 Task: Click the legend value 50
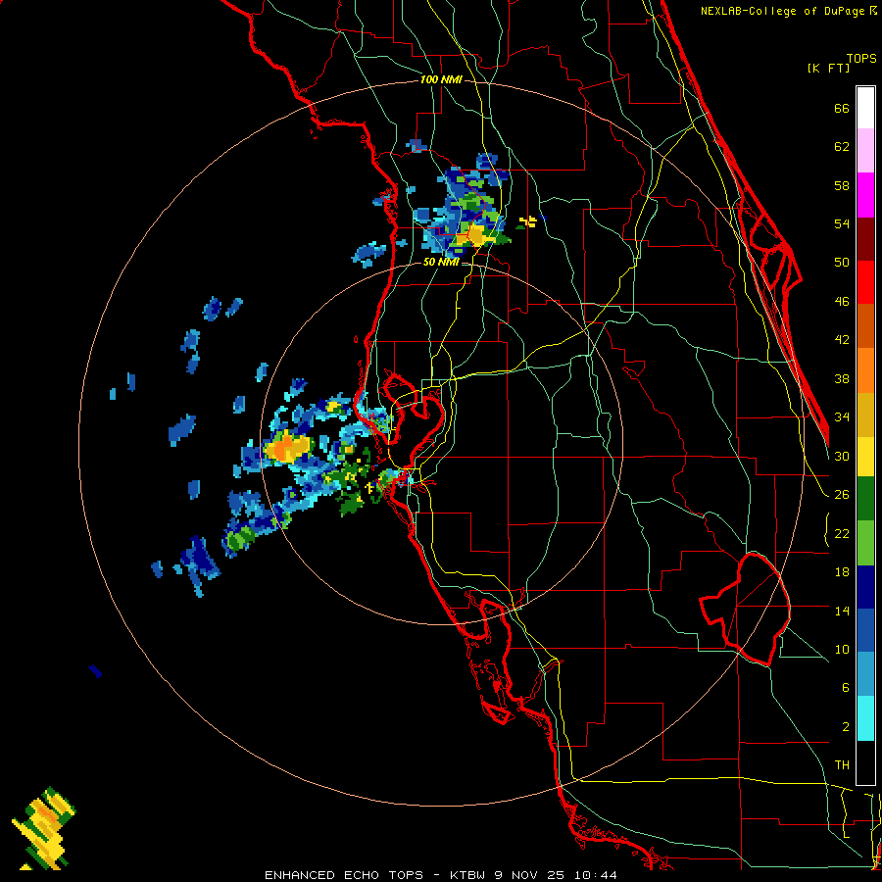coord(842,263)
